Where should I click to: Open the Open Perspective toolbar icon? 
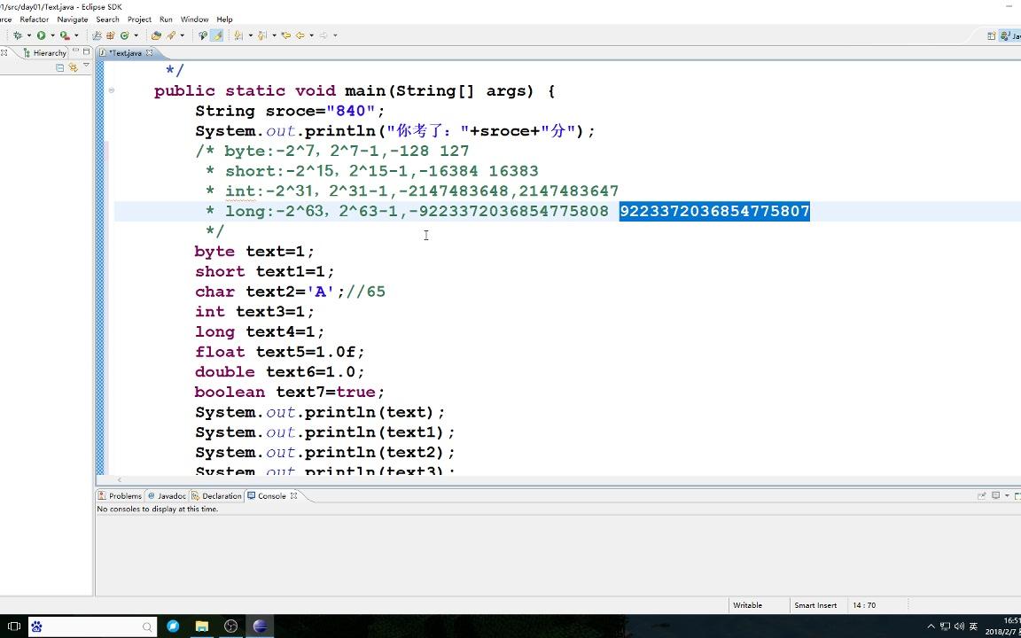pyautogui.click(x=992, y=36)
